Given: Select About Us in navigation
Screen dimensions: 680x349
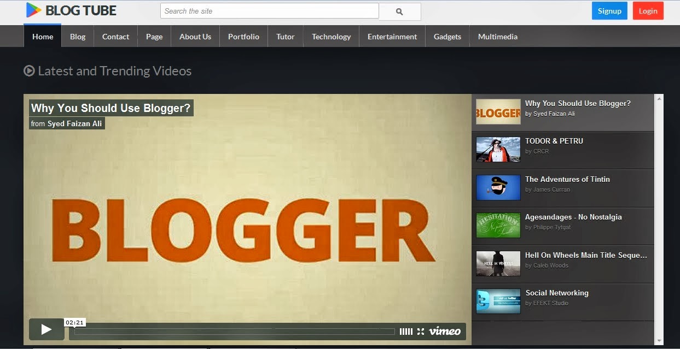Looking at the screenshot, I should pos(195,37).
